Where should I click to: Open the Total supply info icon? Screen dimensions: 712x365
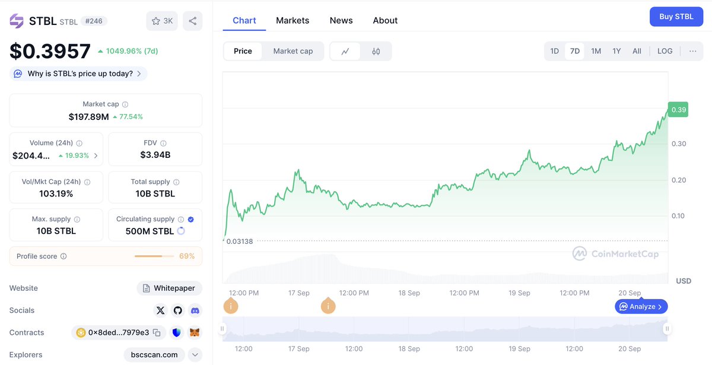click(176, 182)
